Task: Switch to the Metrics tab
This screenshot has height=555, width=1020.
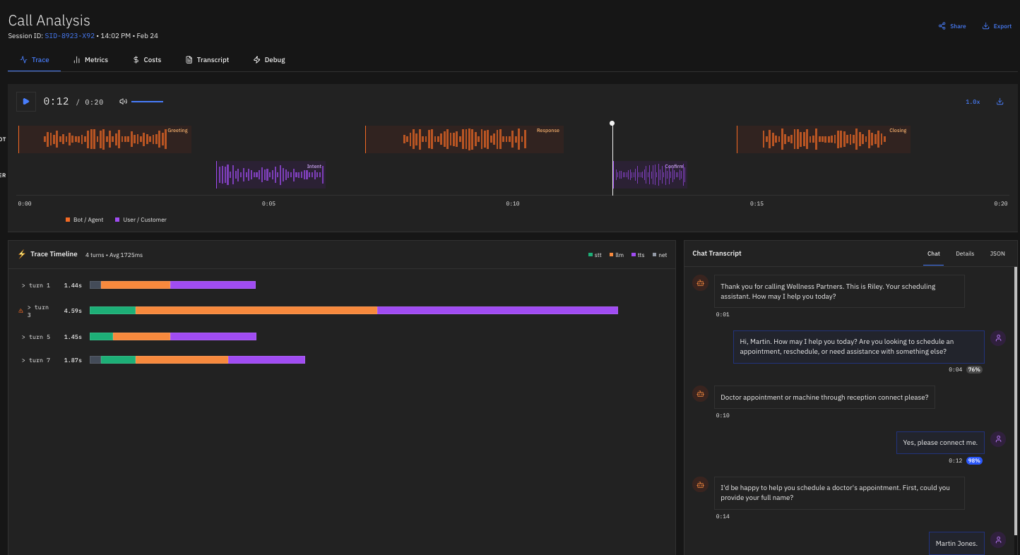Action: [90, 60]
